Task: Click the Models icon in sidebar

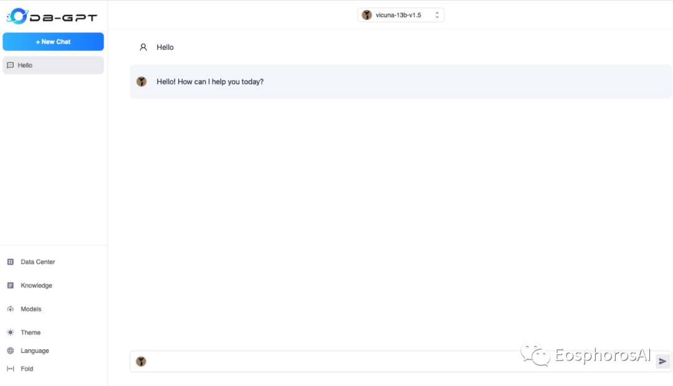Action: [10, 309]
